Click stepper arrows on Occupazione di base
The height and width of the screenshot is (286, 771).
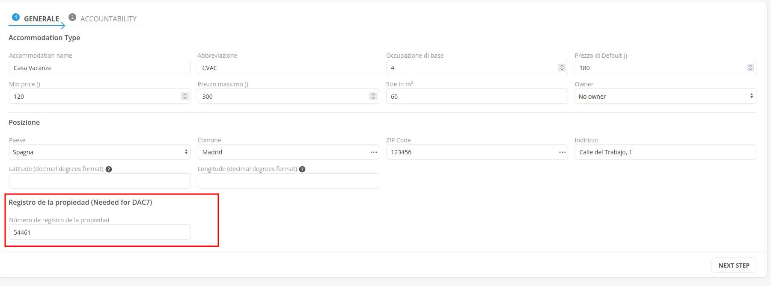point(562,68)
